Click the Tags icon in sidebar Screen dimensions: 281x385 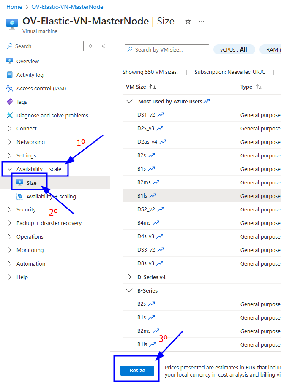click(x=10, y=102)
